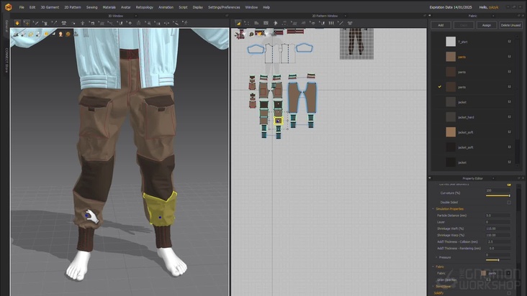Click the Delete Unused button
Screen dimensions: 527x296
click(x=510, y=25)
